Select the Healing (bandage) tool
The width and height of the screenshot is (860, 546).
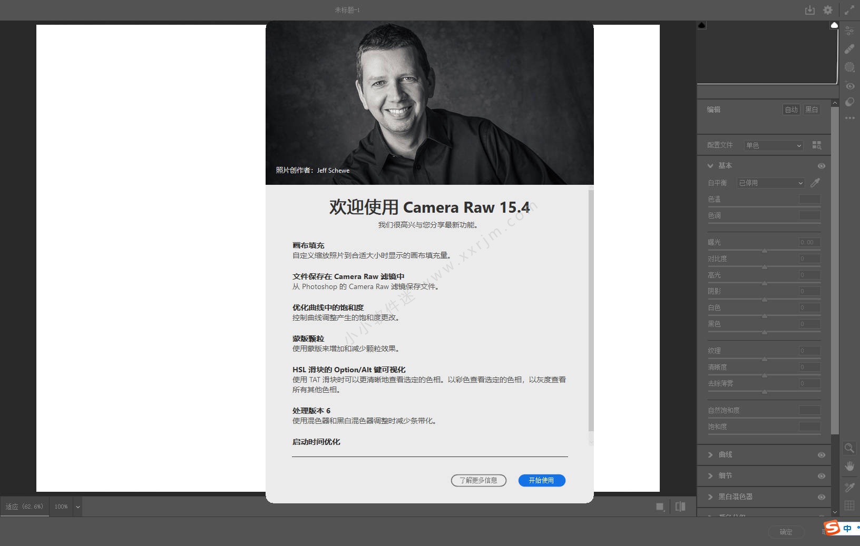tap(849, 49)
